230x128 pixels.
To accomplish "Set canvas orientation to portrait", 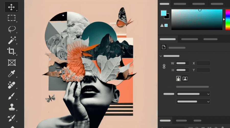I will click(x=178, y=79).
